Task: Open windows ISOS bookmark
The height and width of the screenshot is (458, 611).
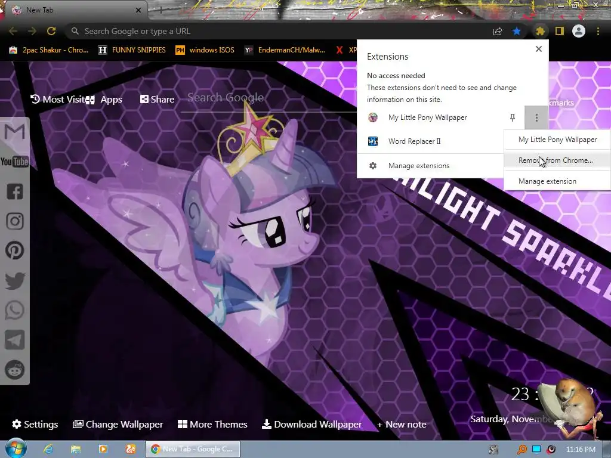Action: tap(205, 50)
